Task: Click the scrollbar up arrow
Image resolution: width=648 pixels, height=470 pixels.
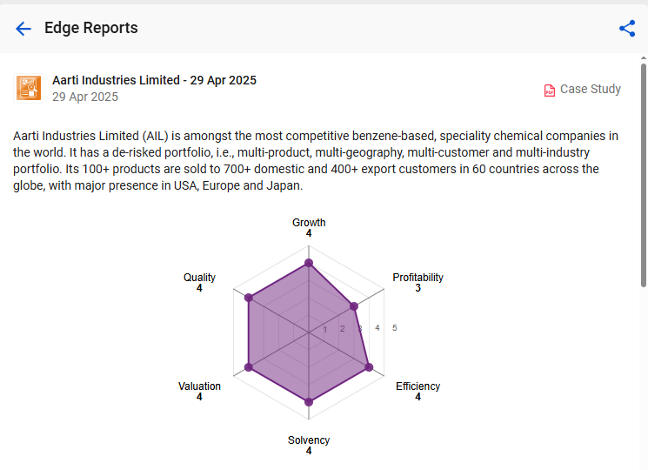Action: (644, 58)
